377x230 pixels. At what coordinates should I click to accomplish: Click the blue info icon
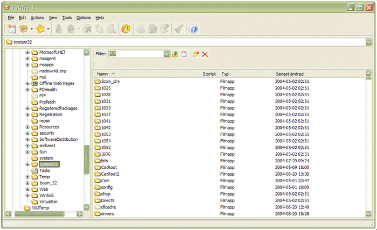[x=194, y=28]
